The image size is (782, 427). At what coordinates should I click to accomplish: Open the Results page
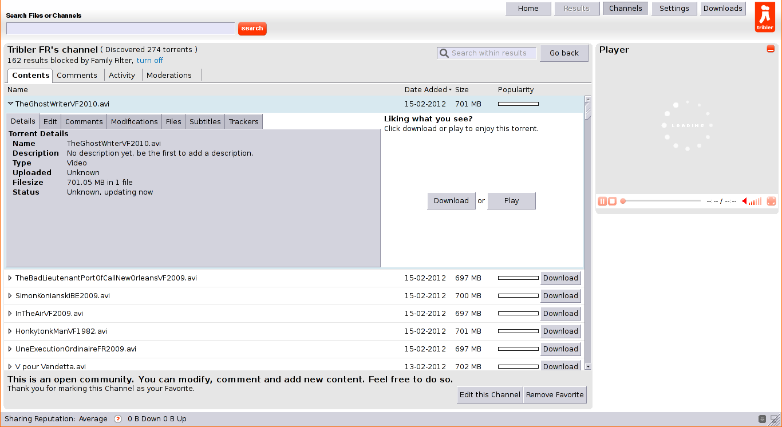576,9
